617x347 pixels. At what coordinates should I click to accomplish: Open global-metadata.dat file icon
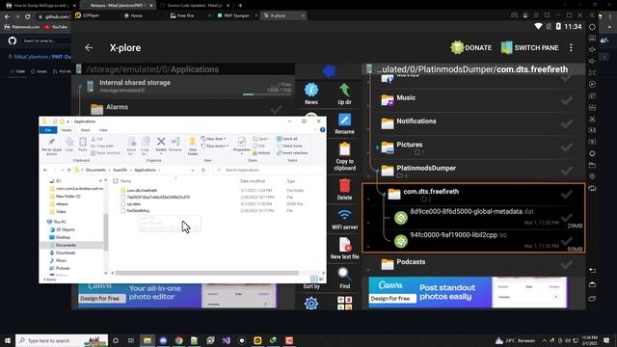click(401, 218)
